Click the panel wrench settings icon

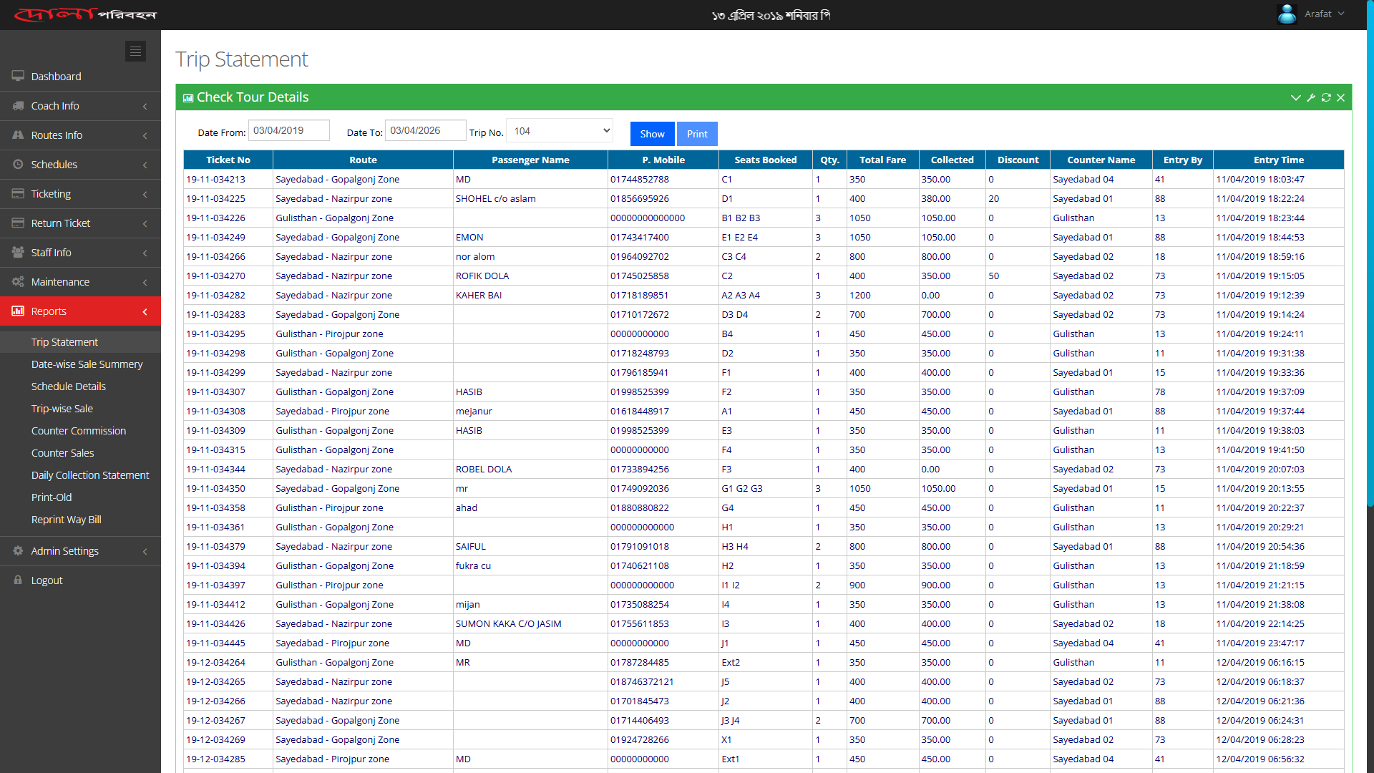coord(1311,97)
